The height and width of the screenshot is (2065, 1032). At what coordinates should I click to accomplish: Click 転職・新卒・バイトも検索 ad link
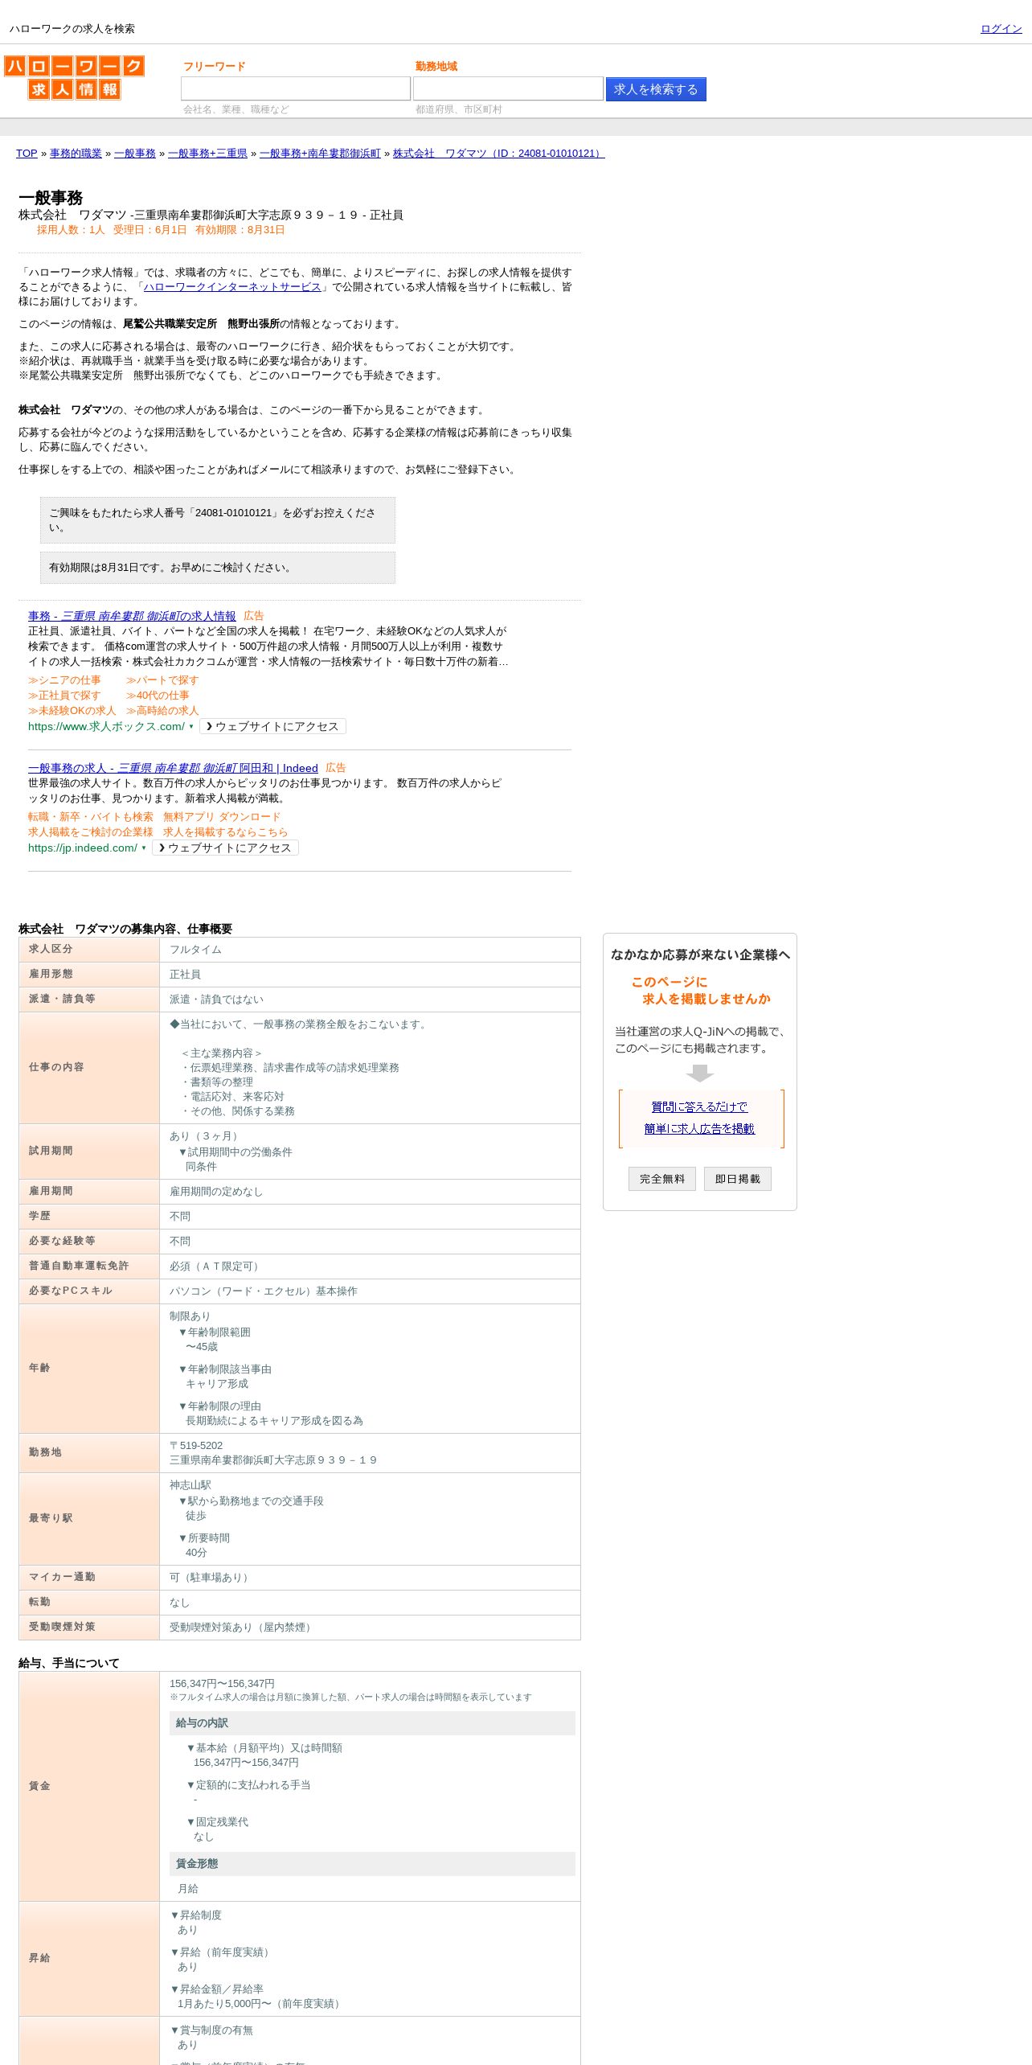(90, 817)
